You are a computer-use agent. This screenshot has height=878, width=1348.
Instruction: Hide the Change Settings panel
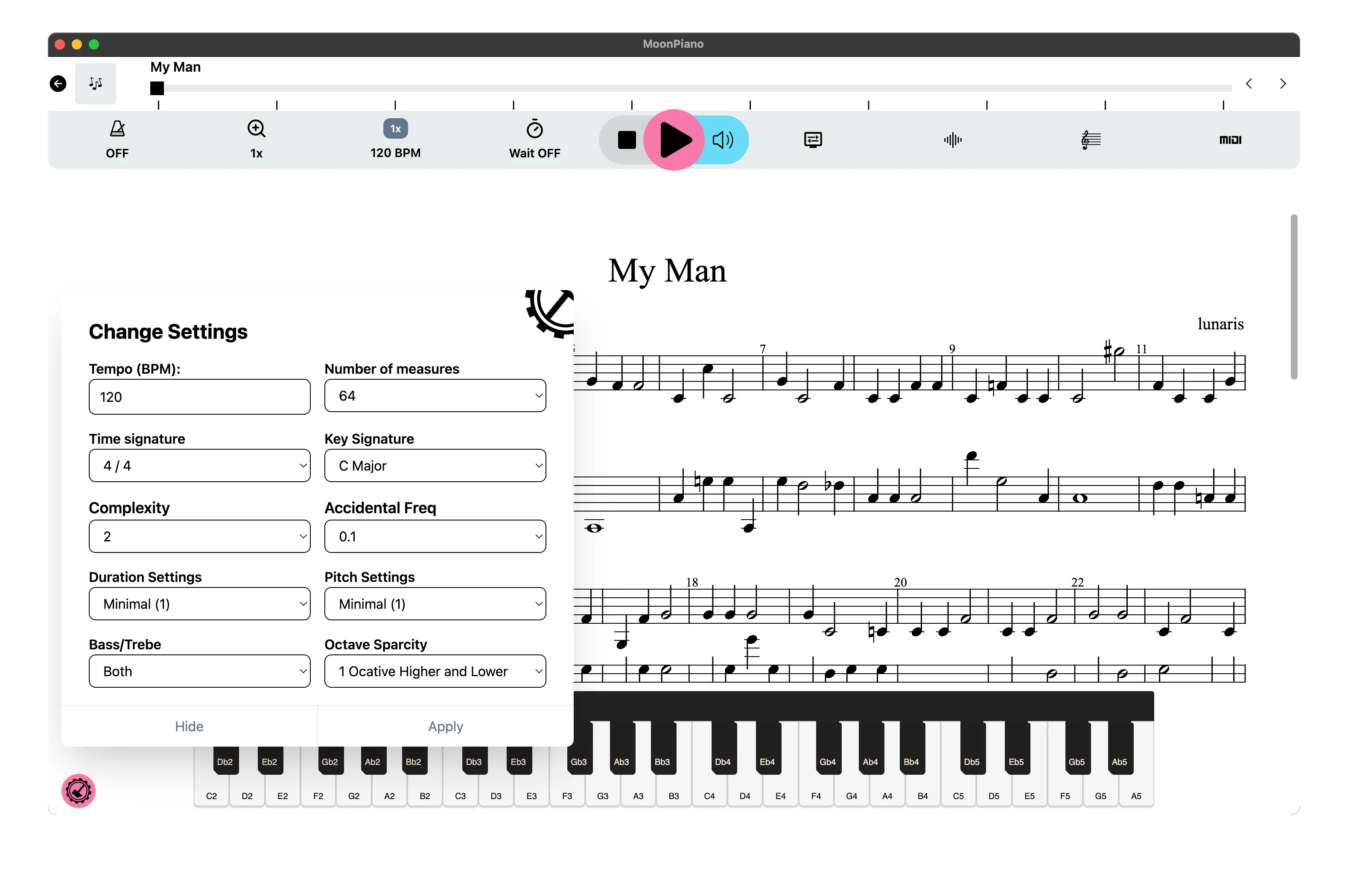pos(189,726)
